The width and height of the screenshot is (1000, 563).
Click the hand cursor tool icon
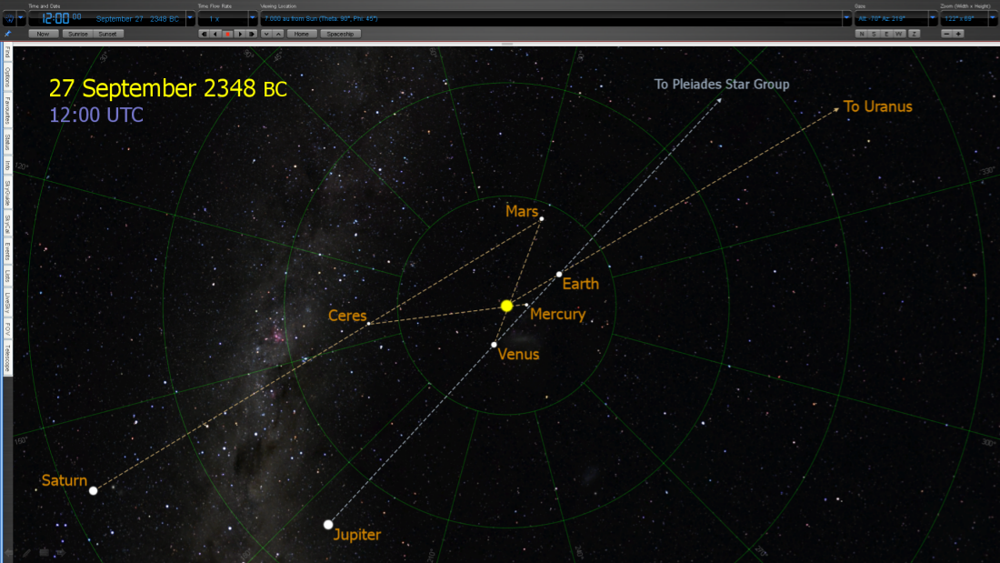click(9, 18)
